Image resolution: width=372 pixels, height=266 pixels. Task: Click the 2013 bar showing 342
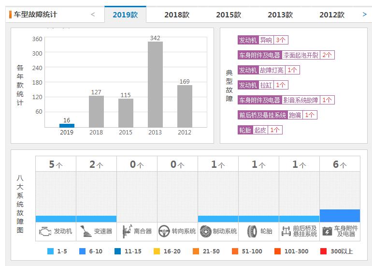pyautogui.click(x=155, y=85)
